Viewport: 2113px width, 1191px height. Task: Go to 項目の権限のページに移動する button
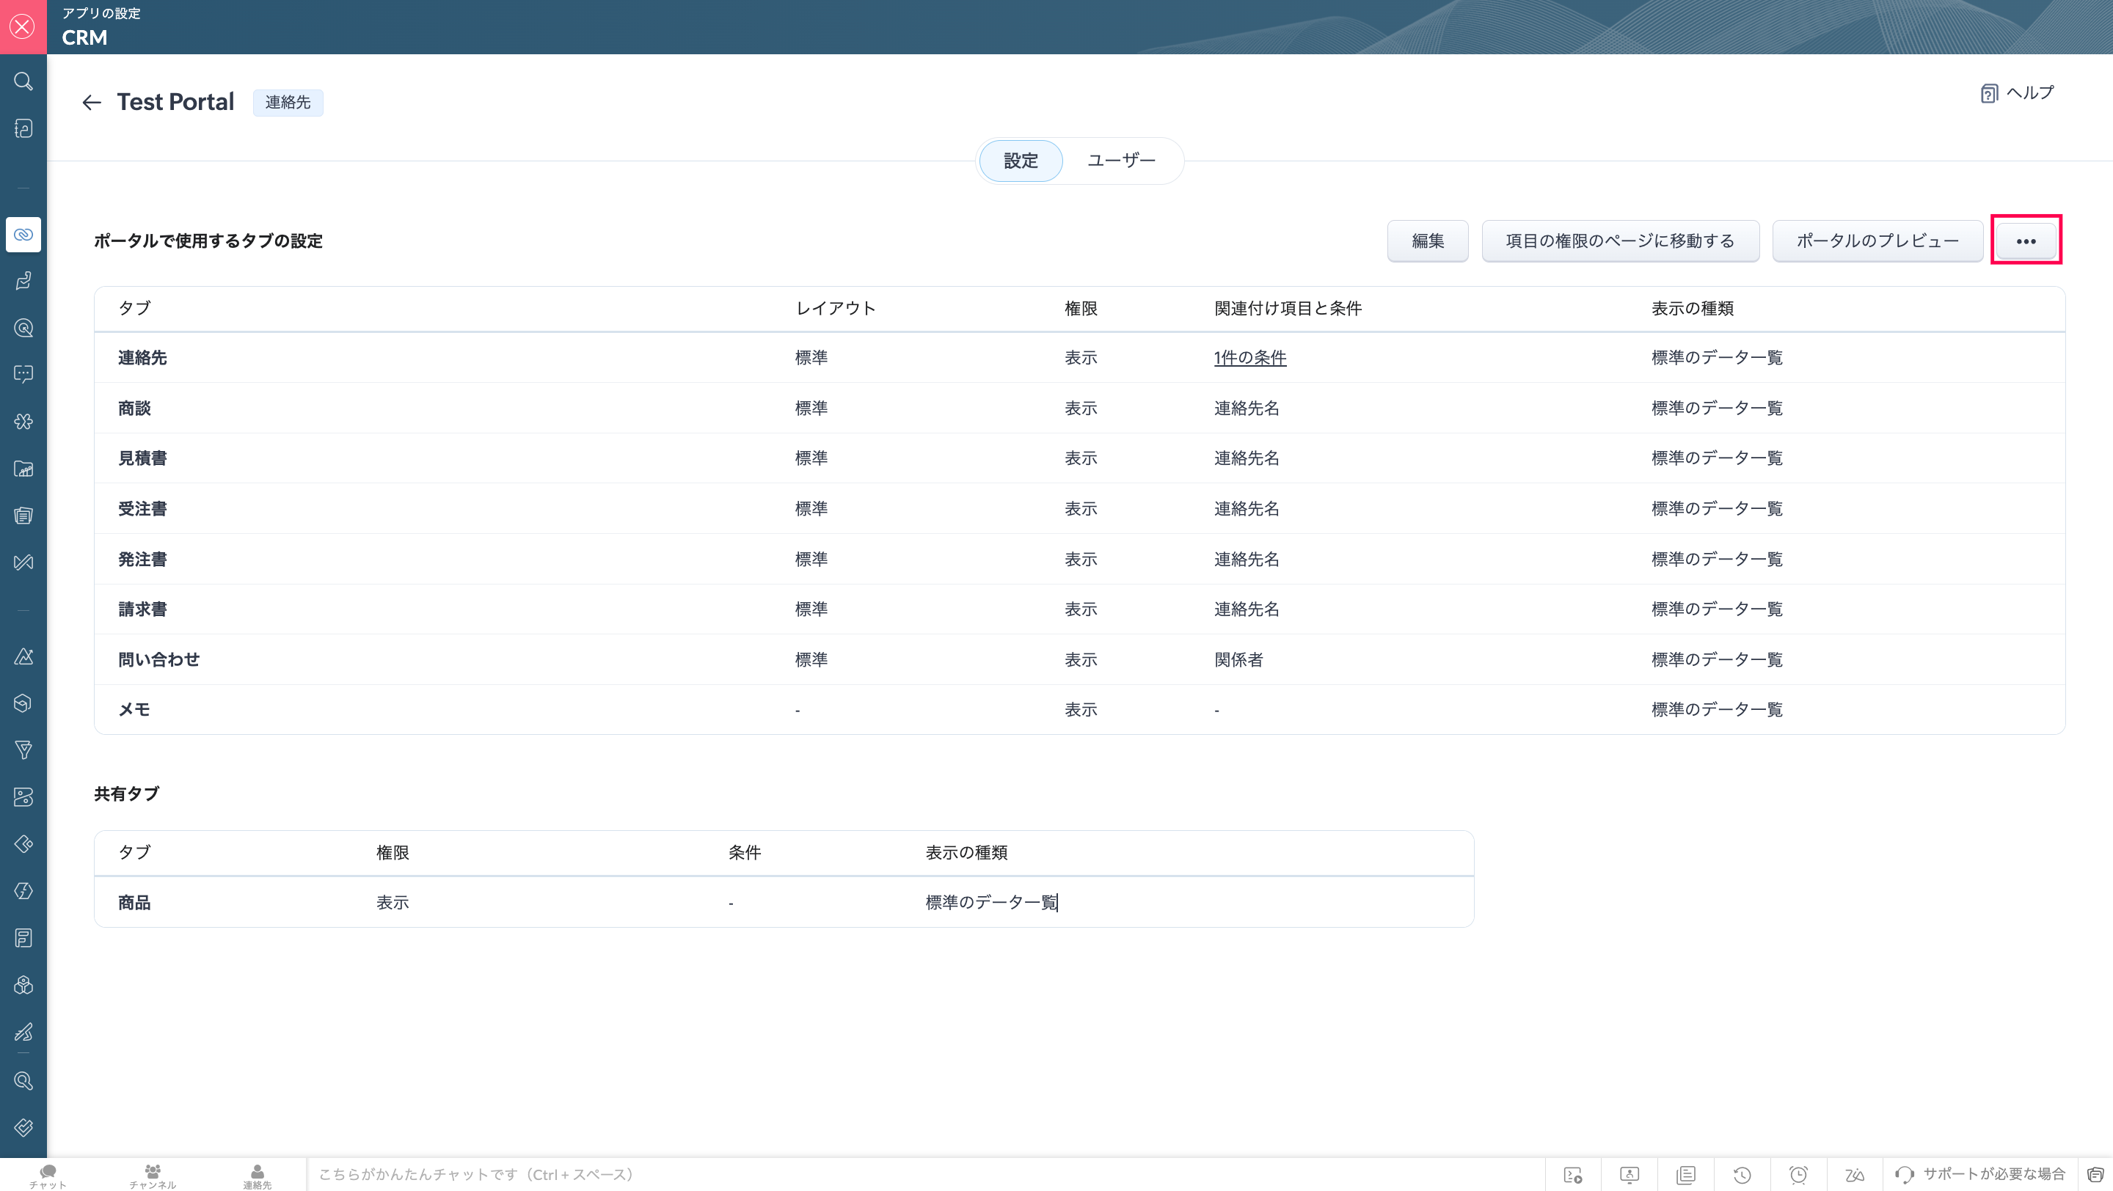point(1619,241)
